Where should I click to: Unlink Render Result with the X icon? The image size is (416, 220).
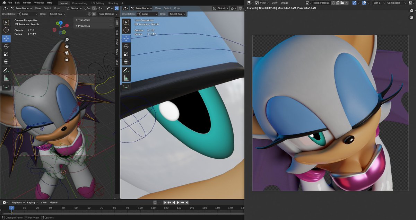tap(346, 3)
